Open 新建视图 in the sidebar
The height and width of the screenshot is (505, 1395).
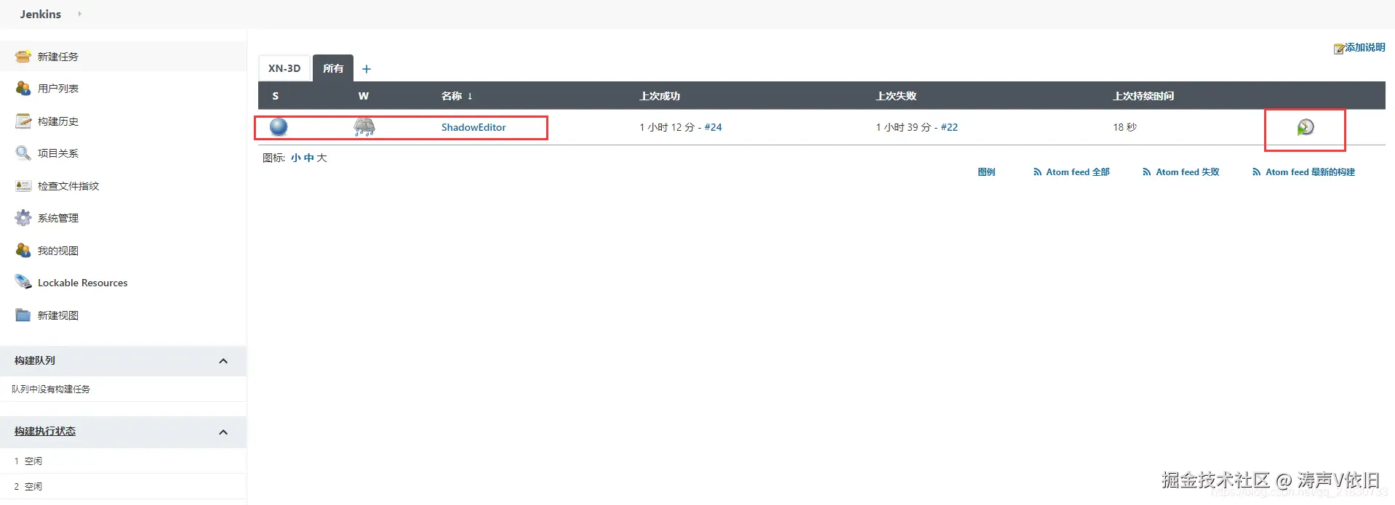[x=58, y=315]
